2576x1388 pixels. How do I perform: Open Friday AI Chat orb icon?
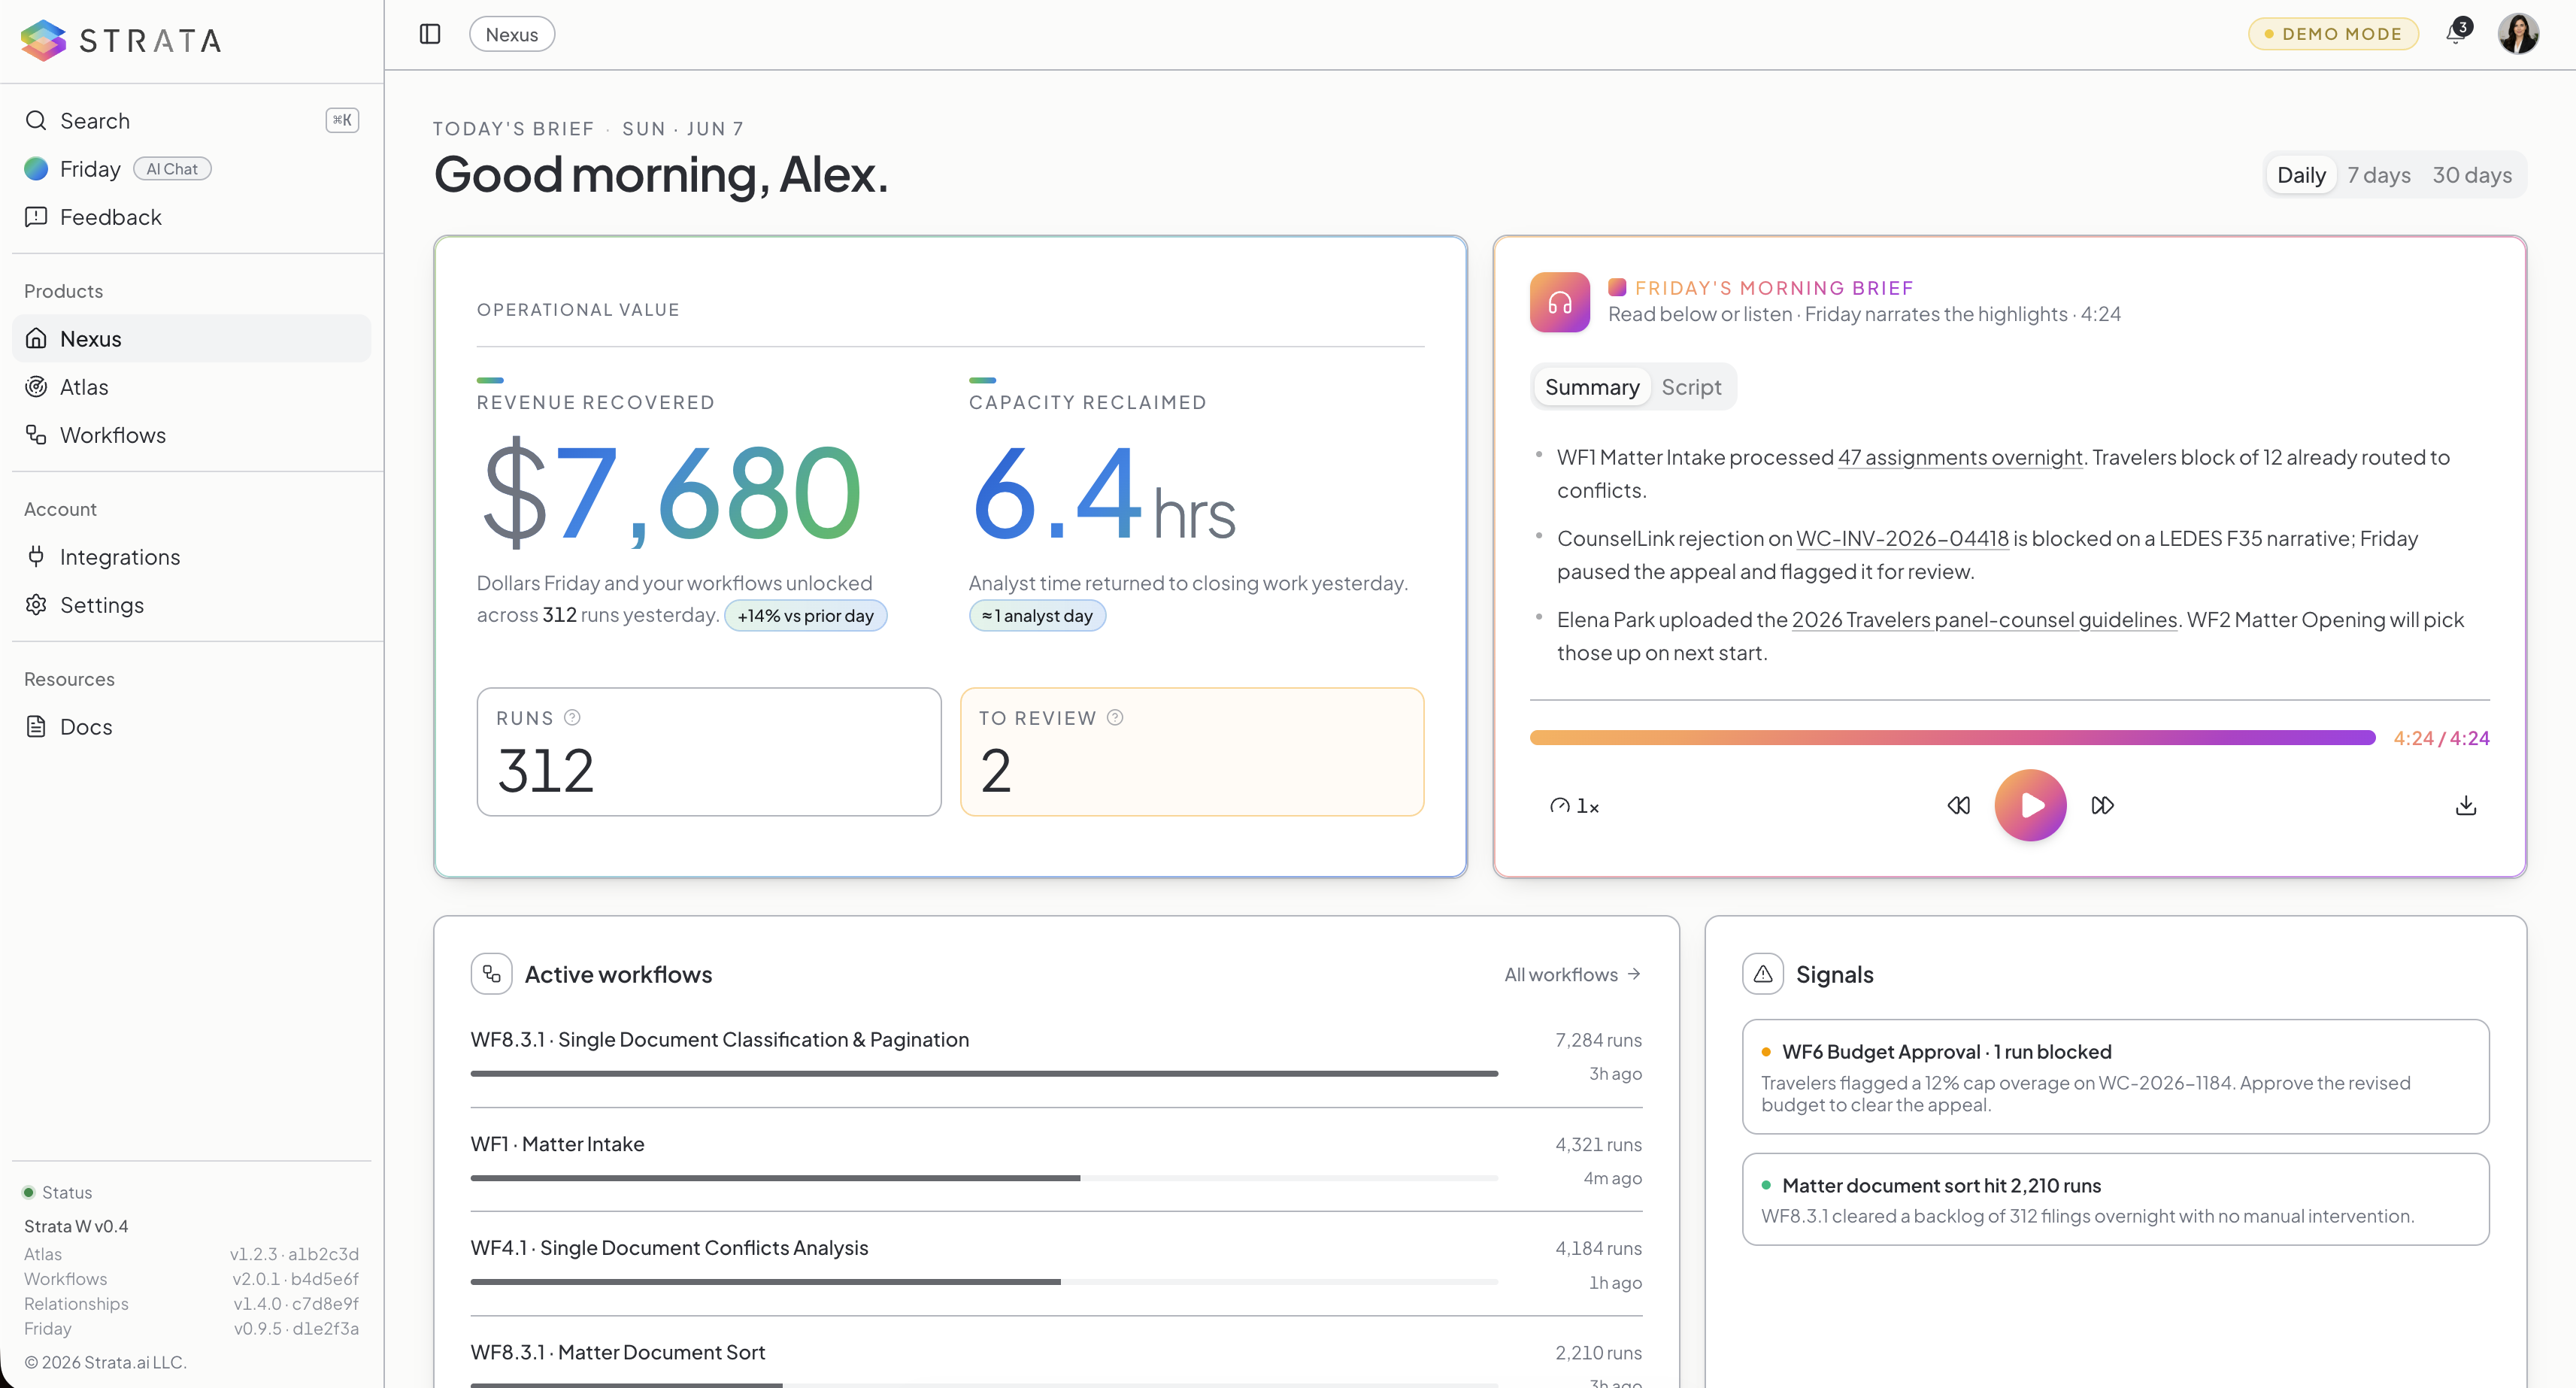click(36, 169)
